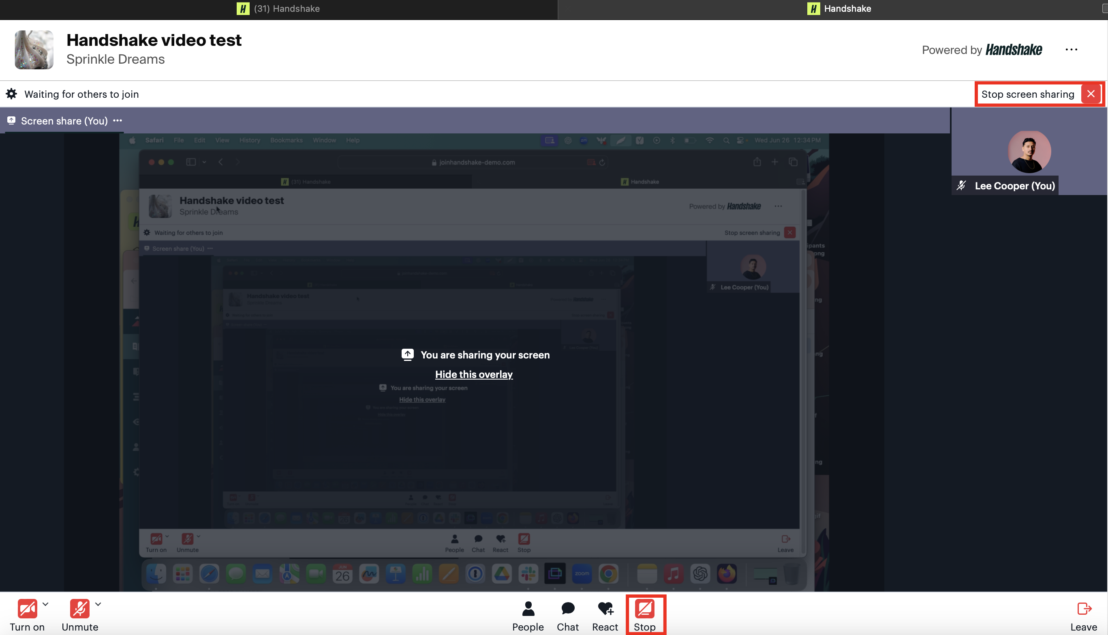Viewport: 1108px width, 635px height.
Task: Open the three-dot menu beside Powered by Handshake
Action: [x=1072, y=50]
